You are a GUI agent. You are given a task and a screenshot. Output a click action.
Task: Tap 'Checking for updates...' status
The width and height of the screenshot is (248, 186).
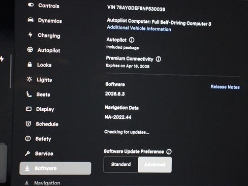[127, 132]
